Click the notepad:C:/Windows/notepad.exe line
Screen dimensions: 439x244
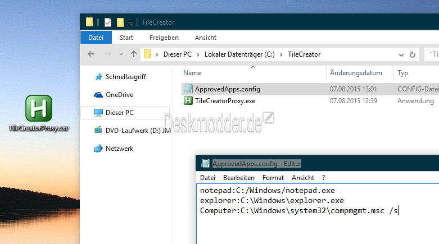coord(268,190)
